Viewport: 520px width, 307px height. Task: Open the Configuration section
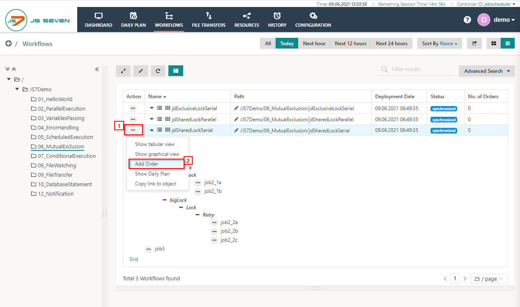pyautogui.click(x=313, y=20)
